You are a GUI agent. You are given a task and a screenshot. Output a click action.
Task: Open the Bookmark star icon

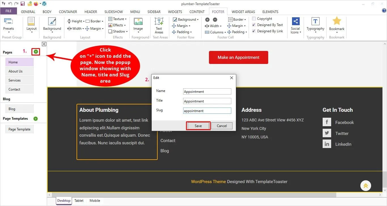pos(337,22)
